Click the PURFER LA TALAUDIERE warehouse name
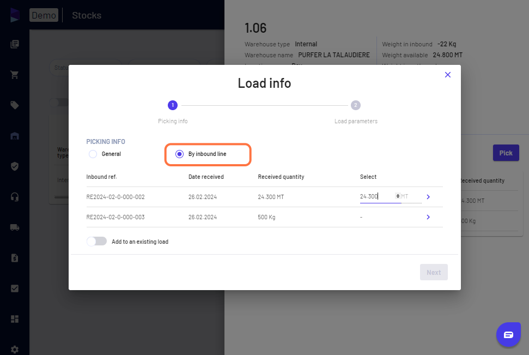This screenshot has width=529, height=355. 333,55
